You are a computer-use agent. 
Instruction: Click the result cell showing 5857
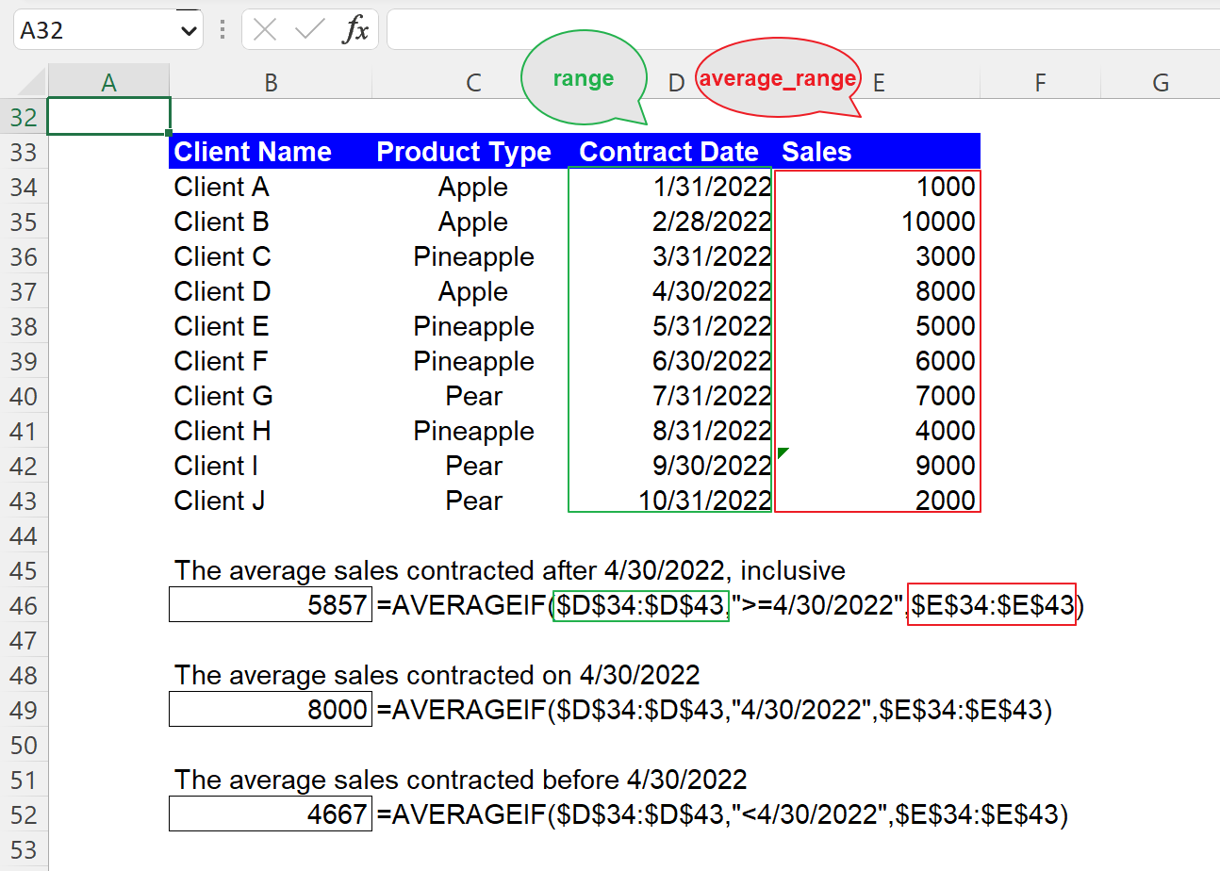tap(271, 605)
